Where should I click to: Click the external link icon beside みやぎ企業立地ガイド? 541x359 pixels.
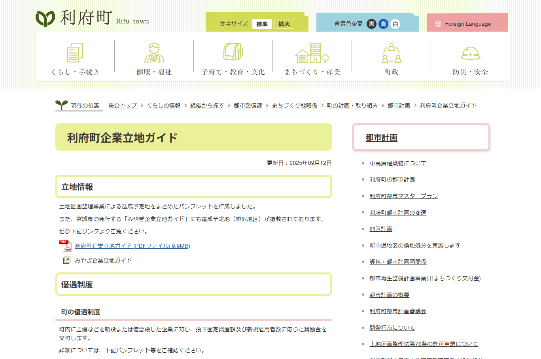[x=67, y=260]
